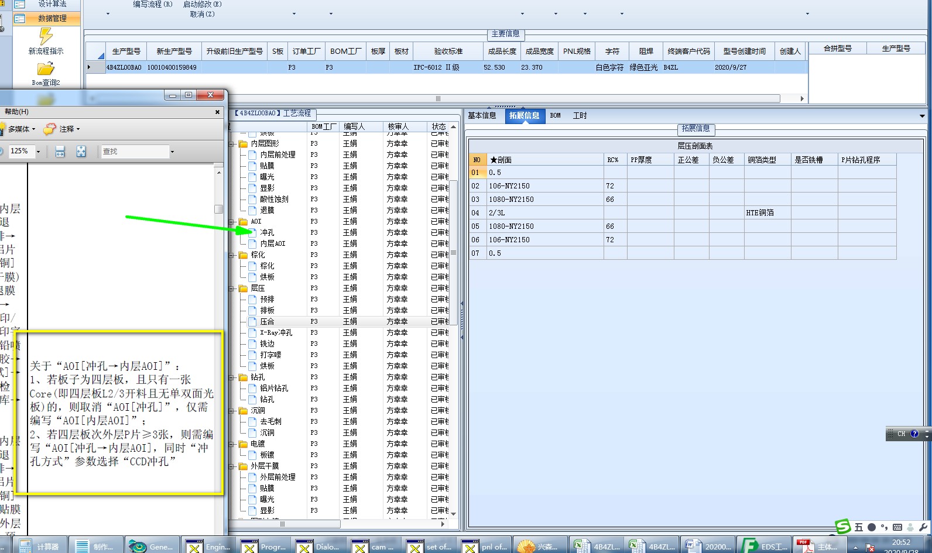
Task: Open the 125% zoom level dropdown
Action: point(39,152)
